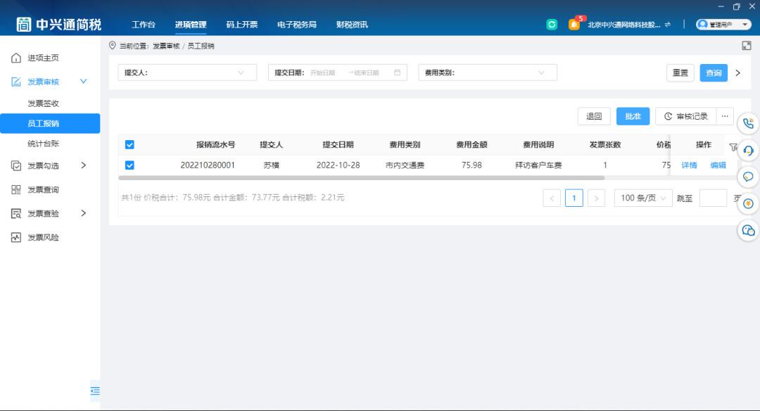Screen dimensions: 760x411
Task: Click the green sync icon in top bar
Action: click(552, 23)
